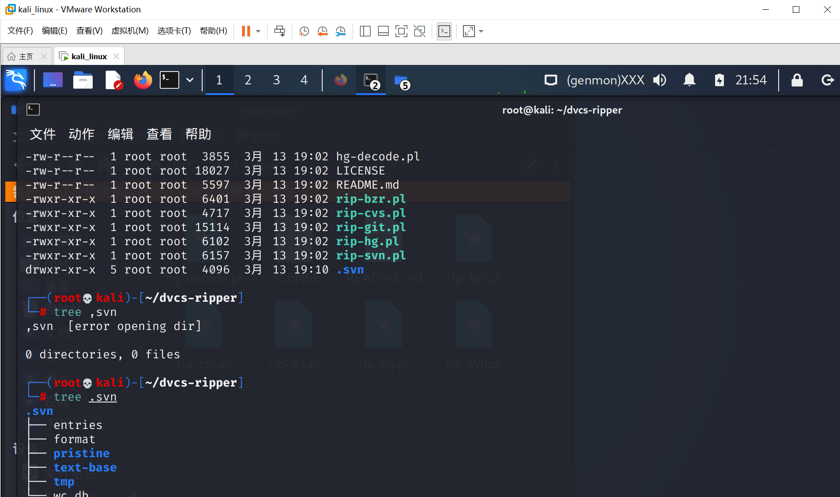The width and height of the screenshot is (840, 497).
Task: Expand the stretch display dropdown arrow
Action: 481,31
